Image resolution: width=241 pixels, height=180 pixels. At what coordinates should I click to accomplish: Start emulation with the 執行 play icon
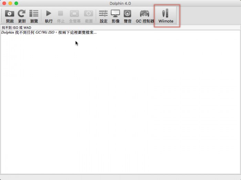point(49,13)
